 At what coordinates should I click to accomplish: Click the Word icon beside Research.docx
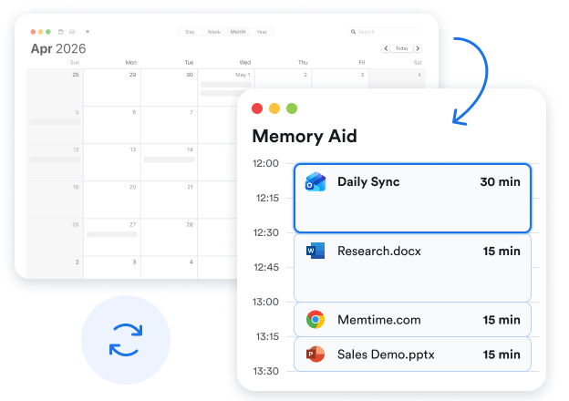(x=316, y=251)
